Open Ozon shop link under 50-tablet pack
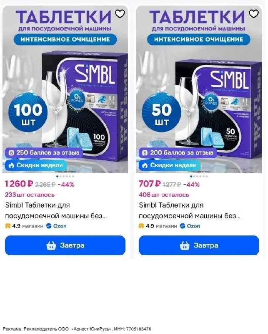Image resolution: width=268 pixels, height=334 pixels. tap(190, 226)
